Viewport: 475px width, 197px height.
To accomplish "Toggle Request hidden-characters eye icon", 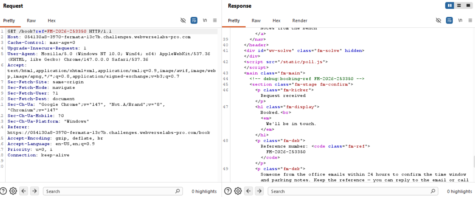I will coord(183,21).
